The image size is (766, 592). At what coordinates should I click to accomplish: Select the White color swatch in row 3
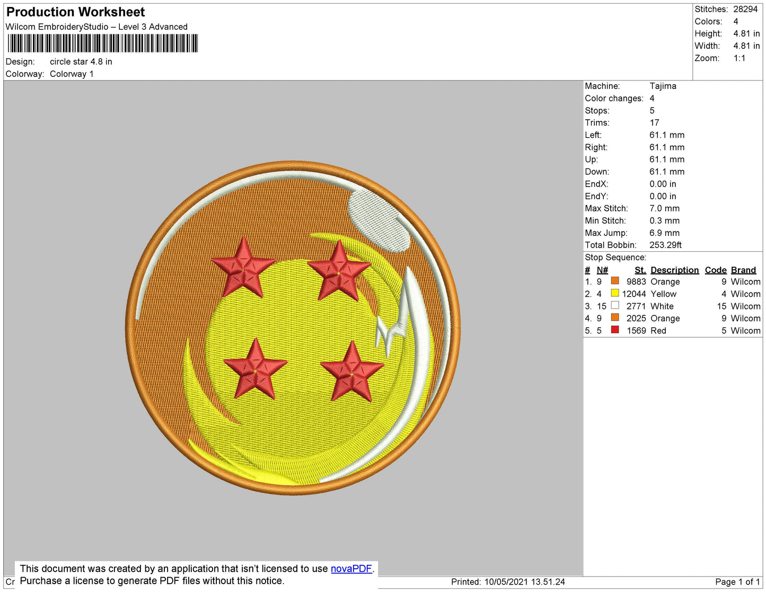click(x=615, y=305)
